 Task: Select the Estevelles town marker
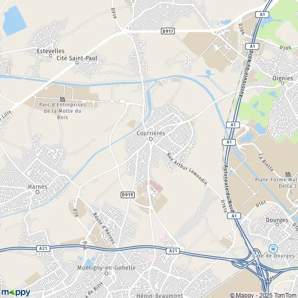(51, 56)
